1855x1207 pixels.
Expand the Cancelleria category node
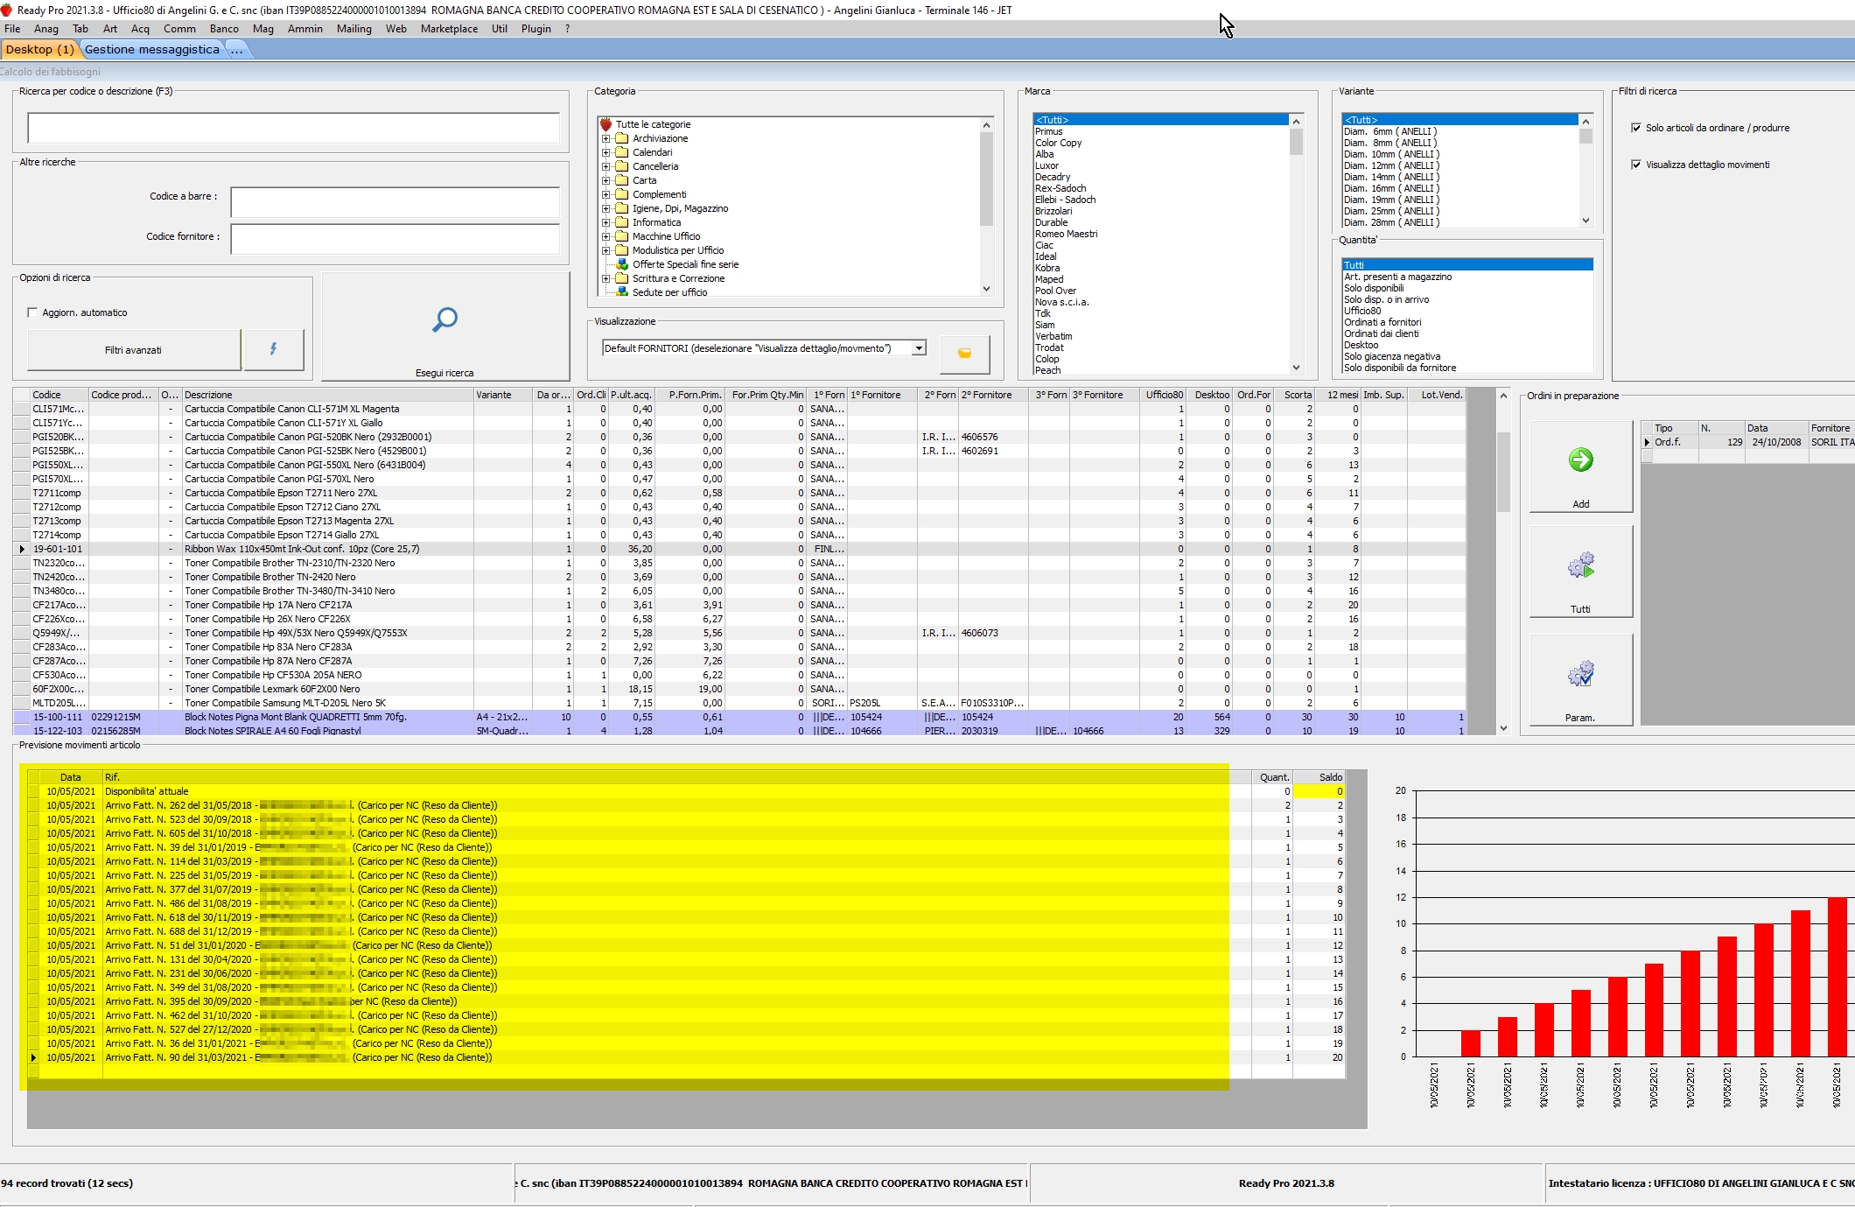pos(605,166)
